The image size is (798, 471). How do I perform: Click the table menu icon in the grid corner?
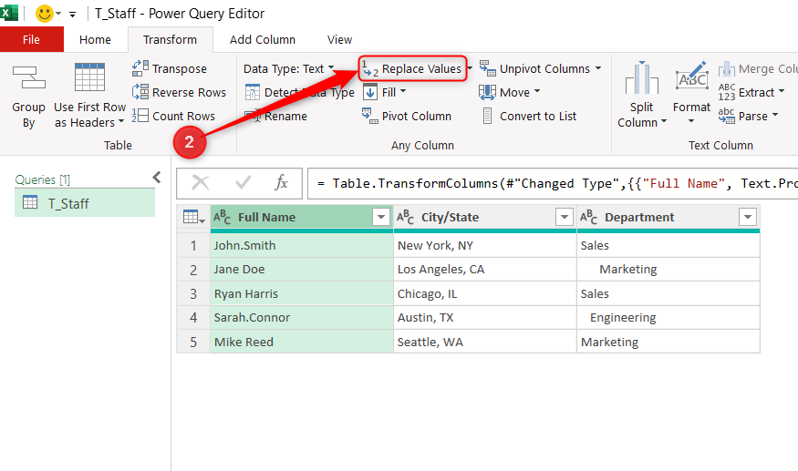coord(193,217)
